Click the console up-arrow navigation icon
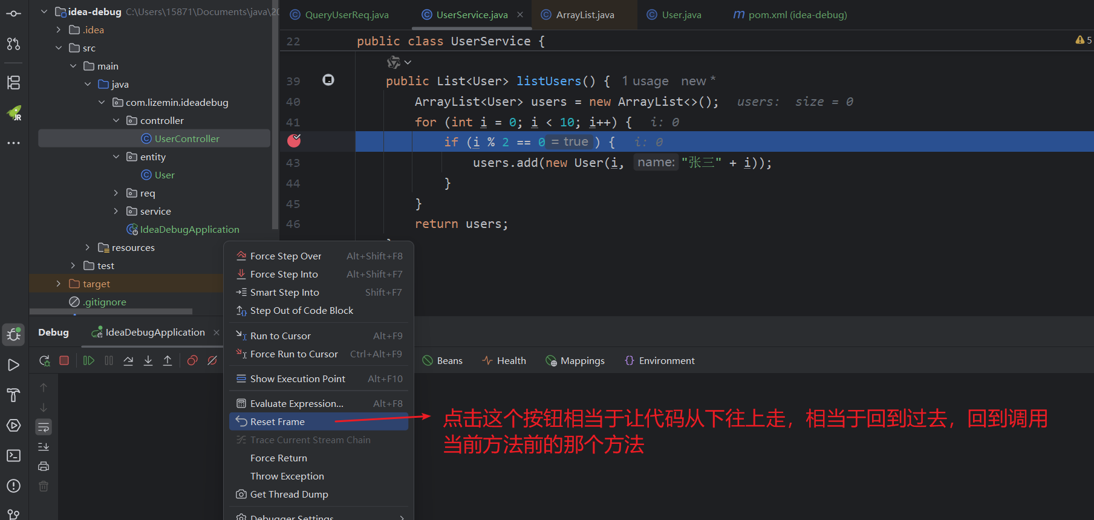 pos(44,387)
